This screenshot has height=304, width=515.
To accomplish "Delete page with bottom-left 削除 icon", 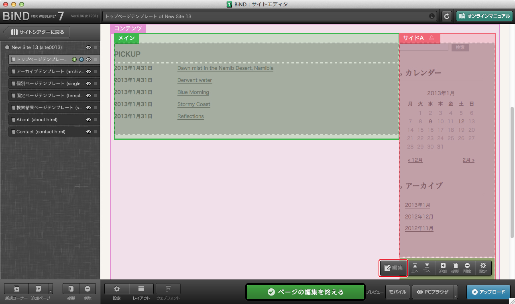I will [x=88, y=289].
